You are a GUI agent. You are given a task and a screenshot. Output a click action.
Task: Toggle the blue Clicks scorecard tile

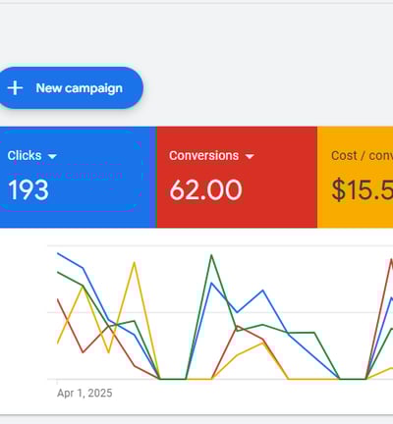78,177
